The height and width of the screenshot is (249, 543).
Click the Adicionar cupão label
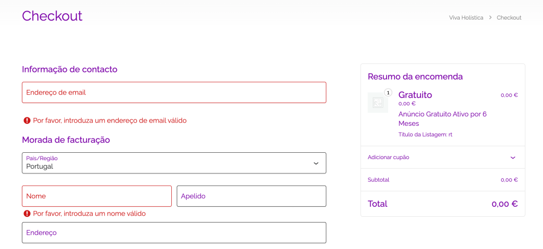388,158
